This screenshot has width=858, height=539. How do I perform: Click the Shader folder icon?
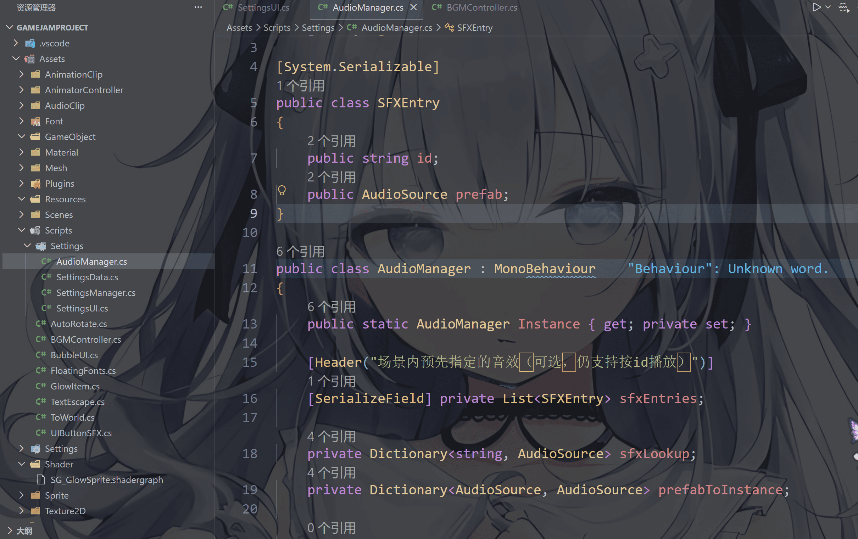[35, 464]
